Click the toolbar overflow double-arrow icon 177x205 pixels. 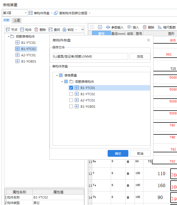coord(83,29)
